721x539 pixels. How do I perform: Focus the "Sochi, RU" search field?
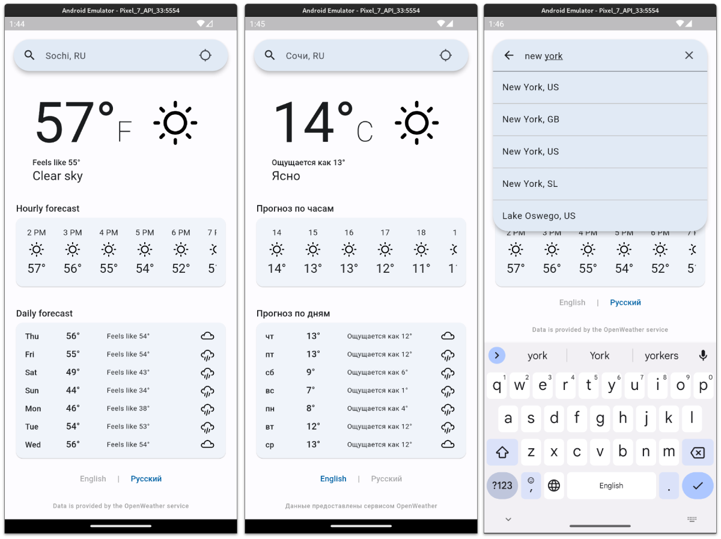coord(121,55)
